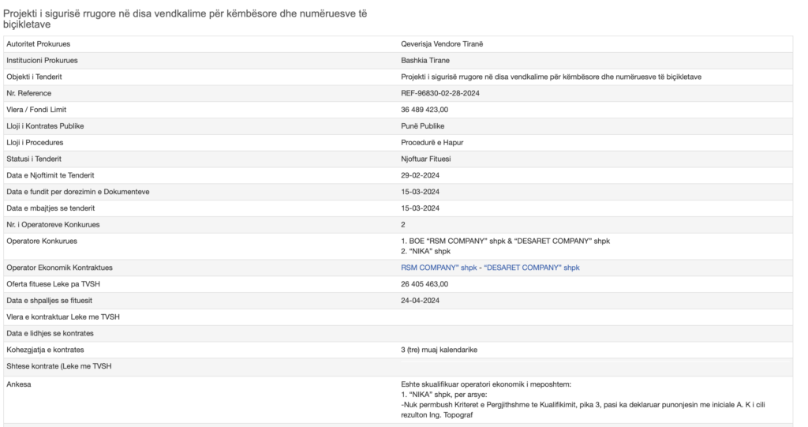Click the value Procedurë e Hapur
The width and height of the screenshot is (808, 427).
(432, 143)
